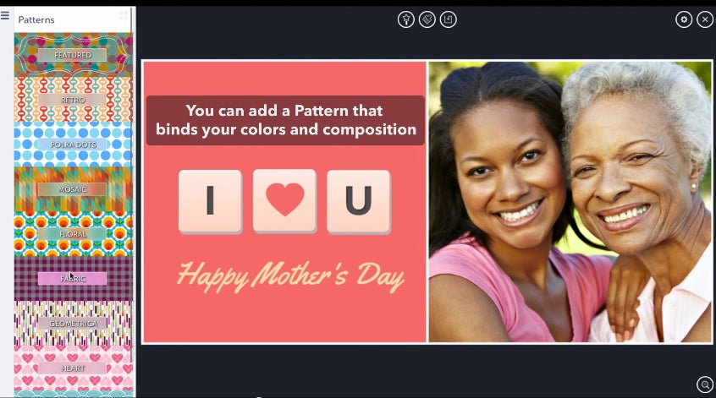Open the Geometrica pattern category
Image resolution: width=716 pixels, height=398 pixels.
(73, 323)
